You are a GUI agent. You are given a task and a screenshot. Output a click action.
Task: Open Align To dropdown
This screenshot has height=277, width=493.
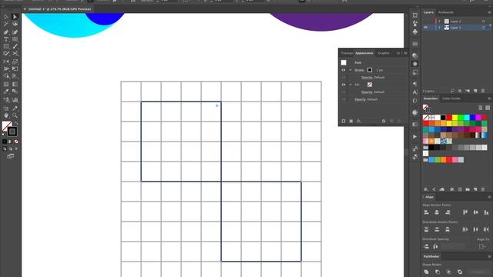click(482, 246)
